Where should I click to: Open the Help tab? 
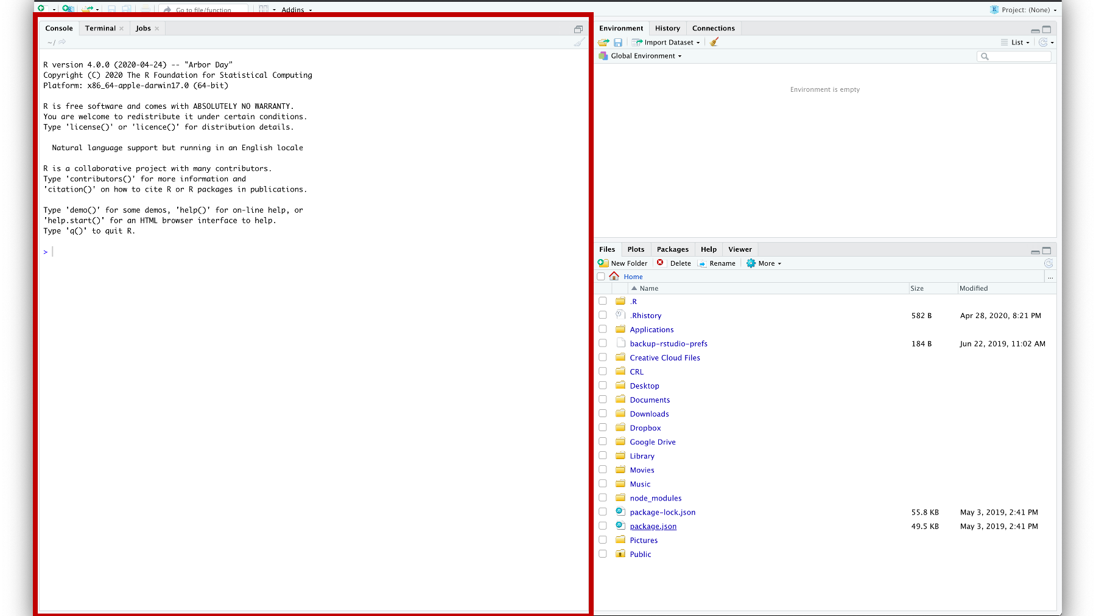[709, 249]
